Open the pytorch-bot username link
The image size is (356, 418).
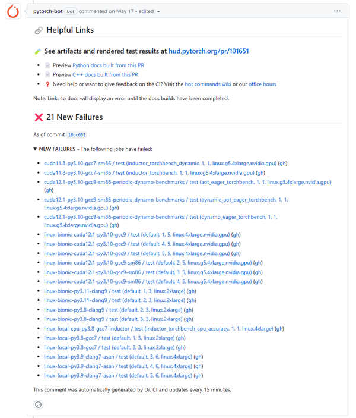tap(48, 11)
